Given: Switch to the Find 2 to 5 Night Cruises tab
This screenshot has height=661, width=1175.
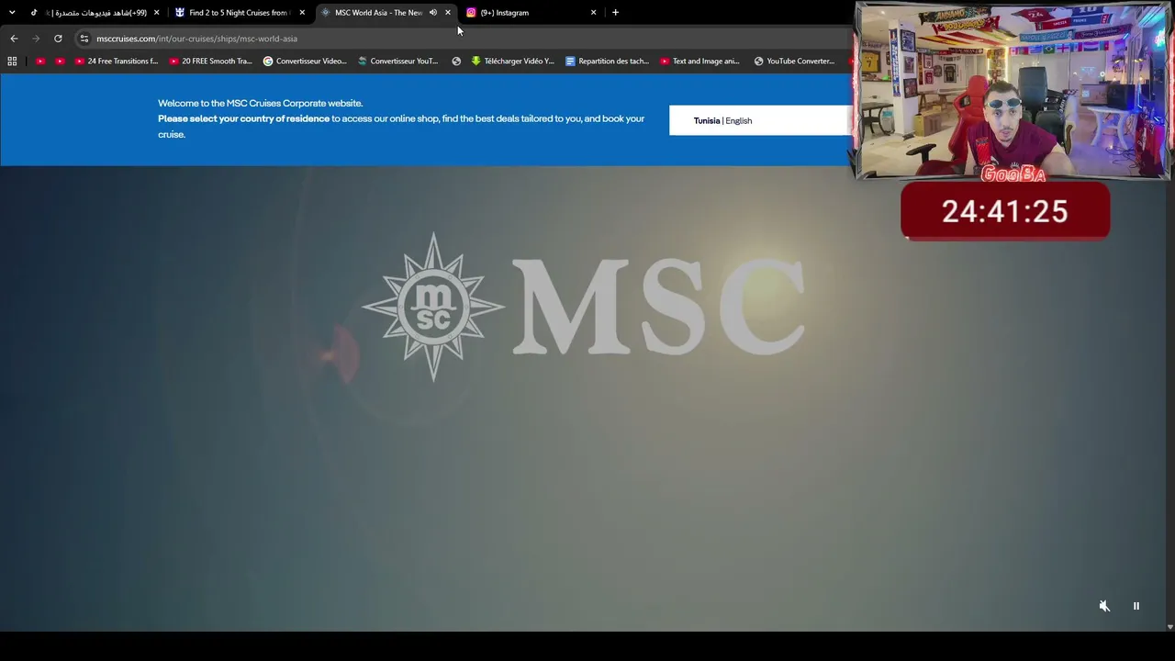Looking at the screenshot, I should (239, 13).
